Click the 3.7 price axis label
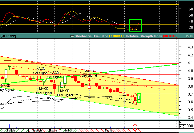194x133 pixels. [x=190, y=94]
